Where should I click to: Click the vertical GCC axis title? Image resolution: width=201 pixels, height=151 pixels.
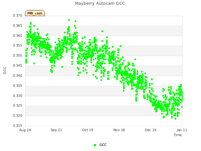5,70
